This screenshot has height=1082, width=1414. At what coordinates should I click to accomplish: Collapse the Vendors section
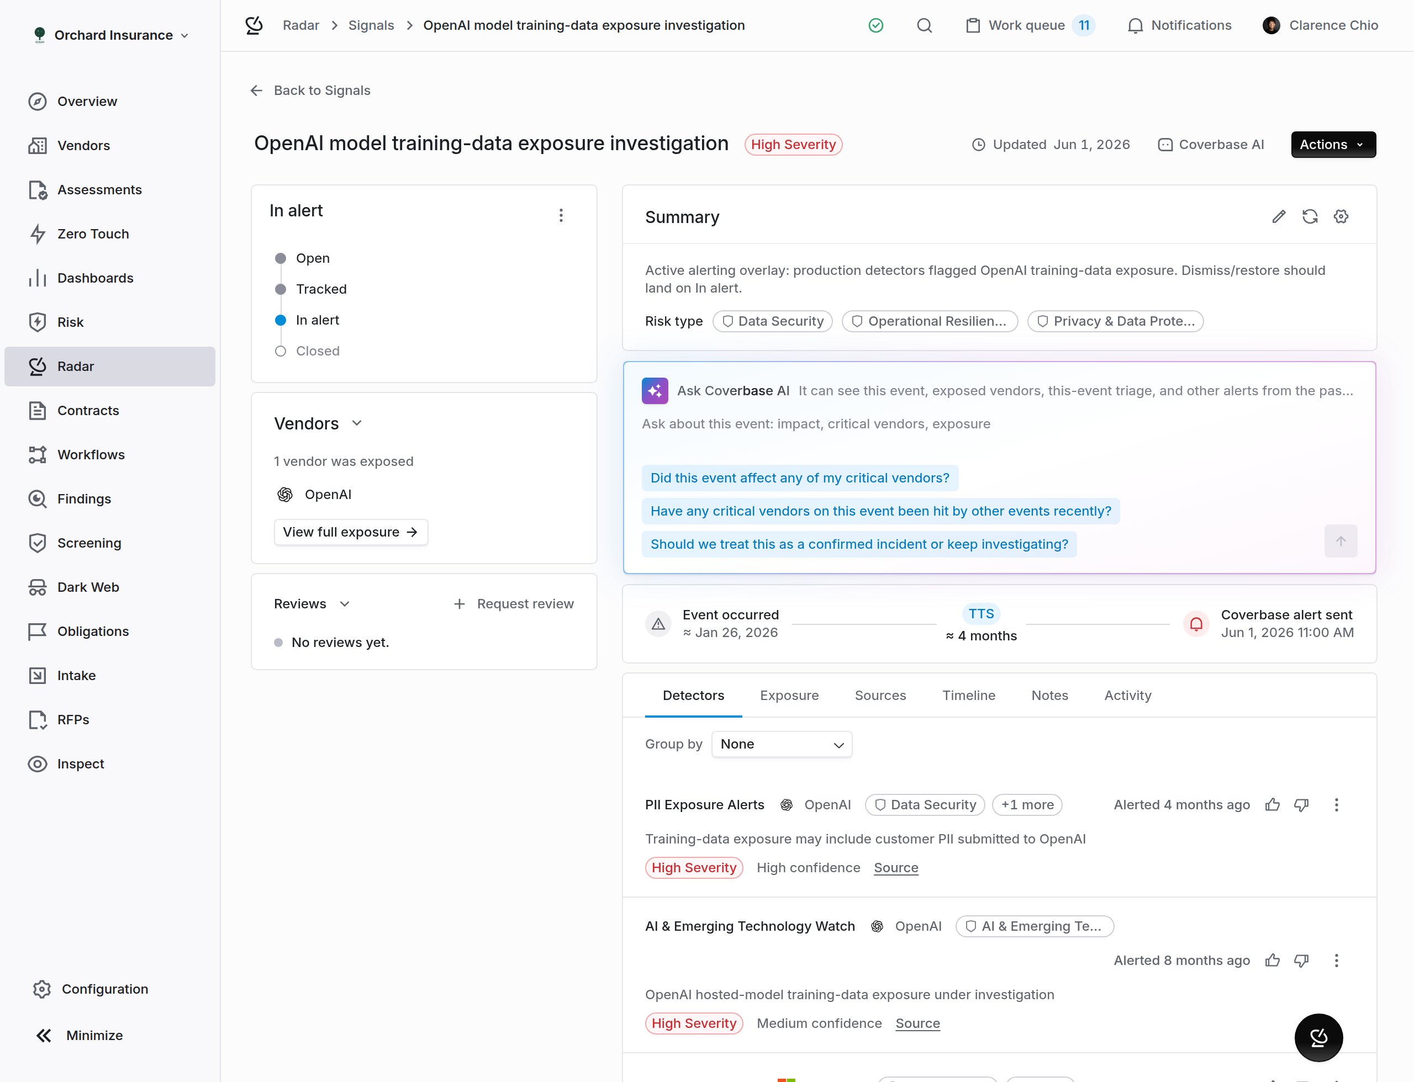[x=357, y=423]
